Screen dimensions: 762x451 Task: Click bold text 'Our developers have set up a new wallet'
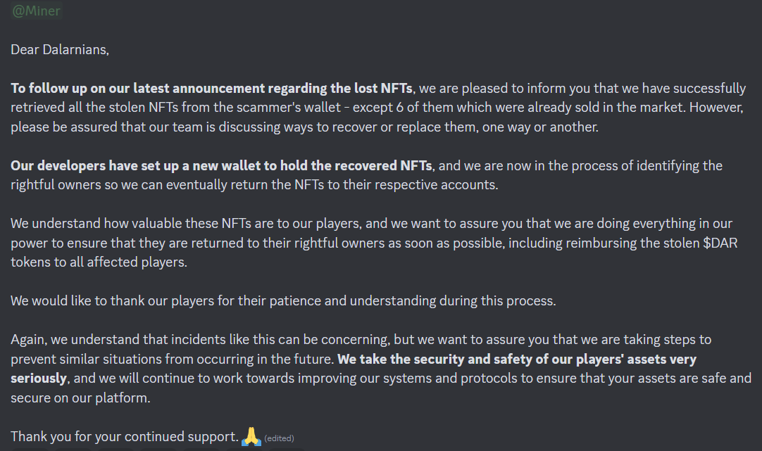coord(136,165)
